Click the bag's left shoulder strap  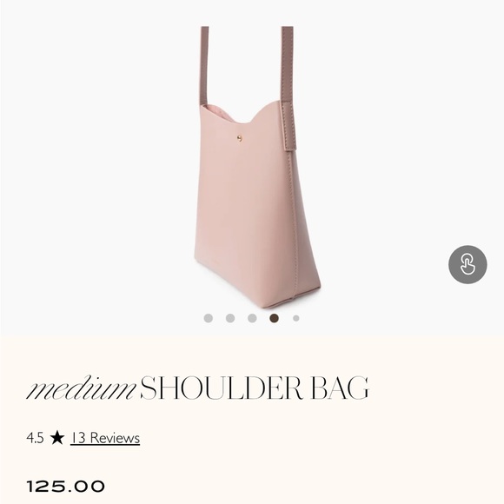[204, 66]
